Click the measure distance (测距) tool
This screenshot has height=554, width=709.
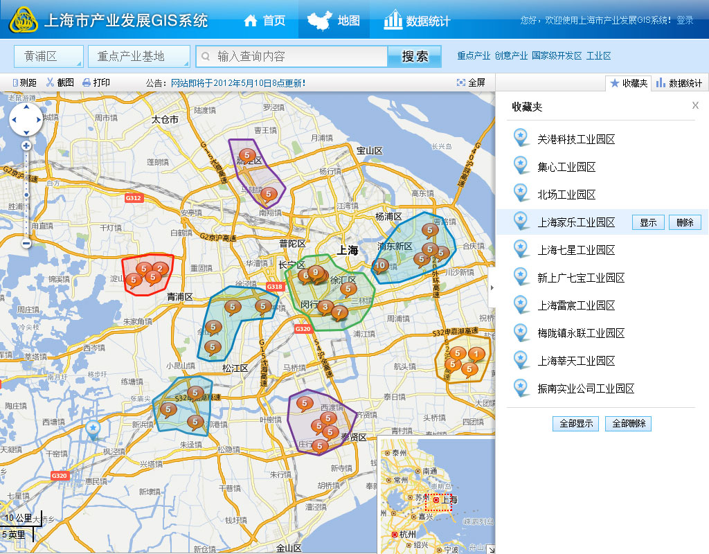25,82
